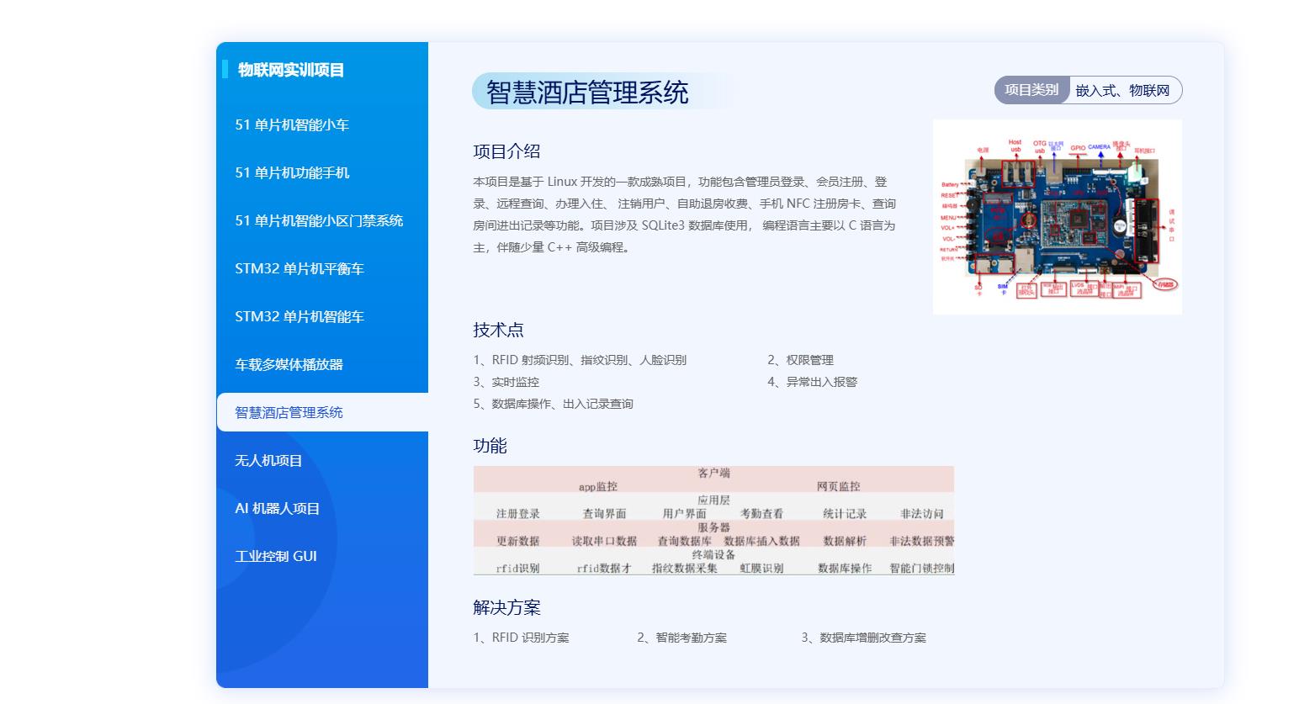Click the 功能 architecture table image
1315x704 pixels.
[x=713, y=521]
